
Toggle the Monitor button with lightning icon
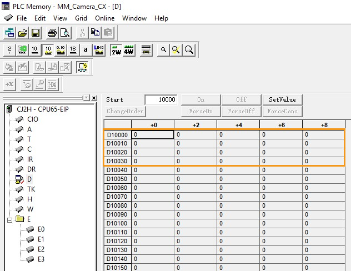pos(83,67)
